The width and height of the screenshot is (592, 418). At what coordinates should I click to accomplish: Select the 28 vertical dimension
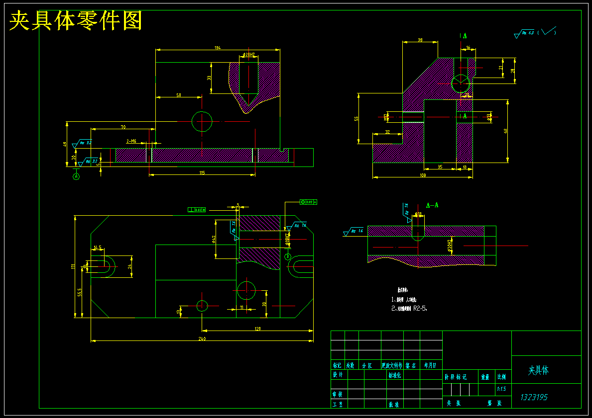coord(512,71)
